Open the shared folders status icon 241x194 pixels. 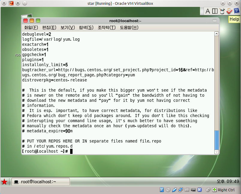187,190
